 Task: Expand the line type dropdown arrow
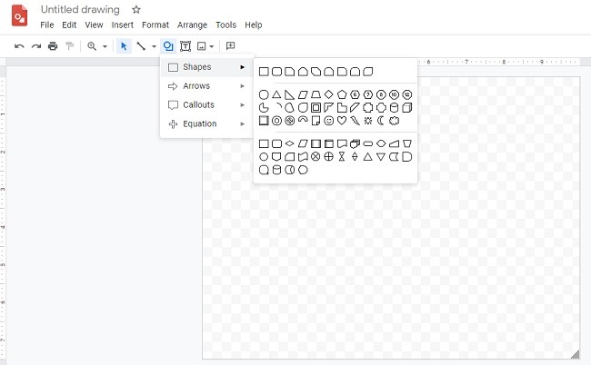[x=154, y=46]
